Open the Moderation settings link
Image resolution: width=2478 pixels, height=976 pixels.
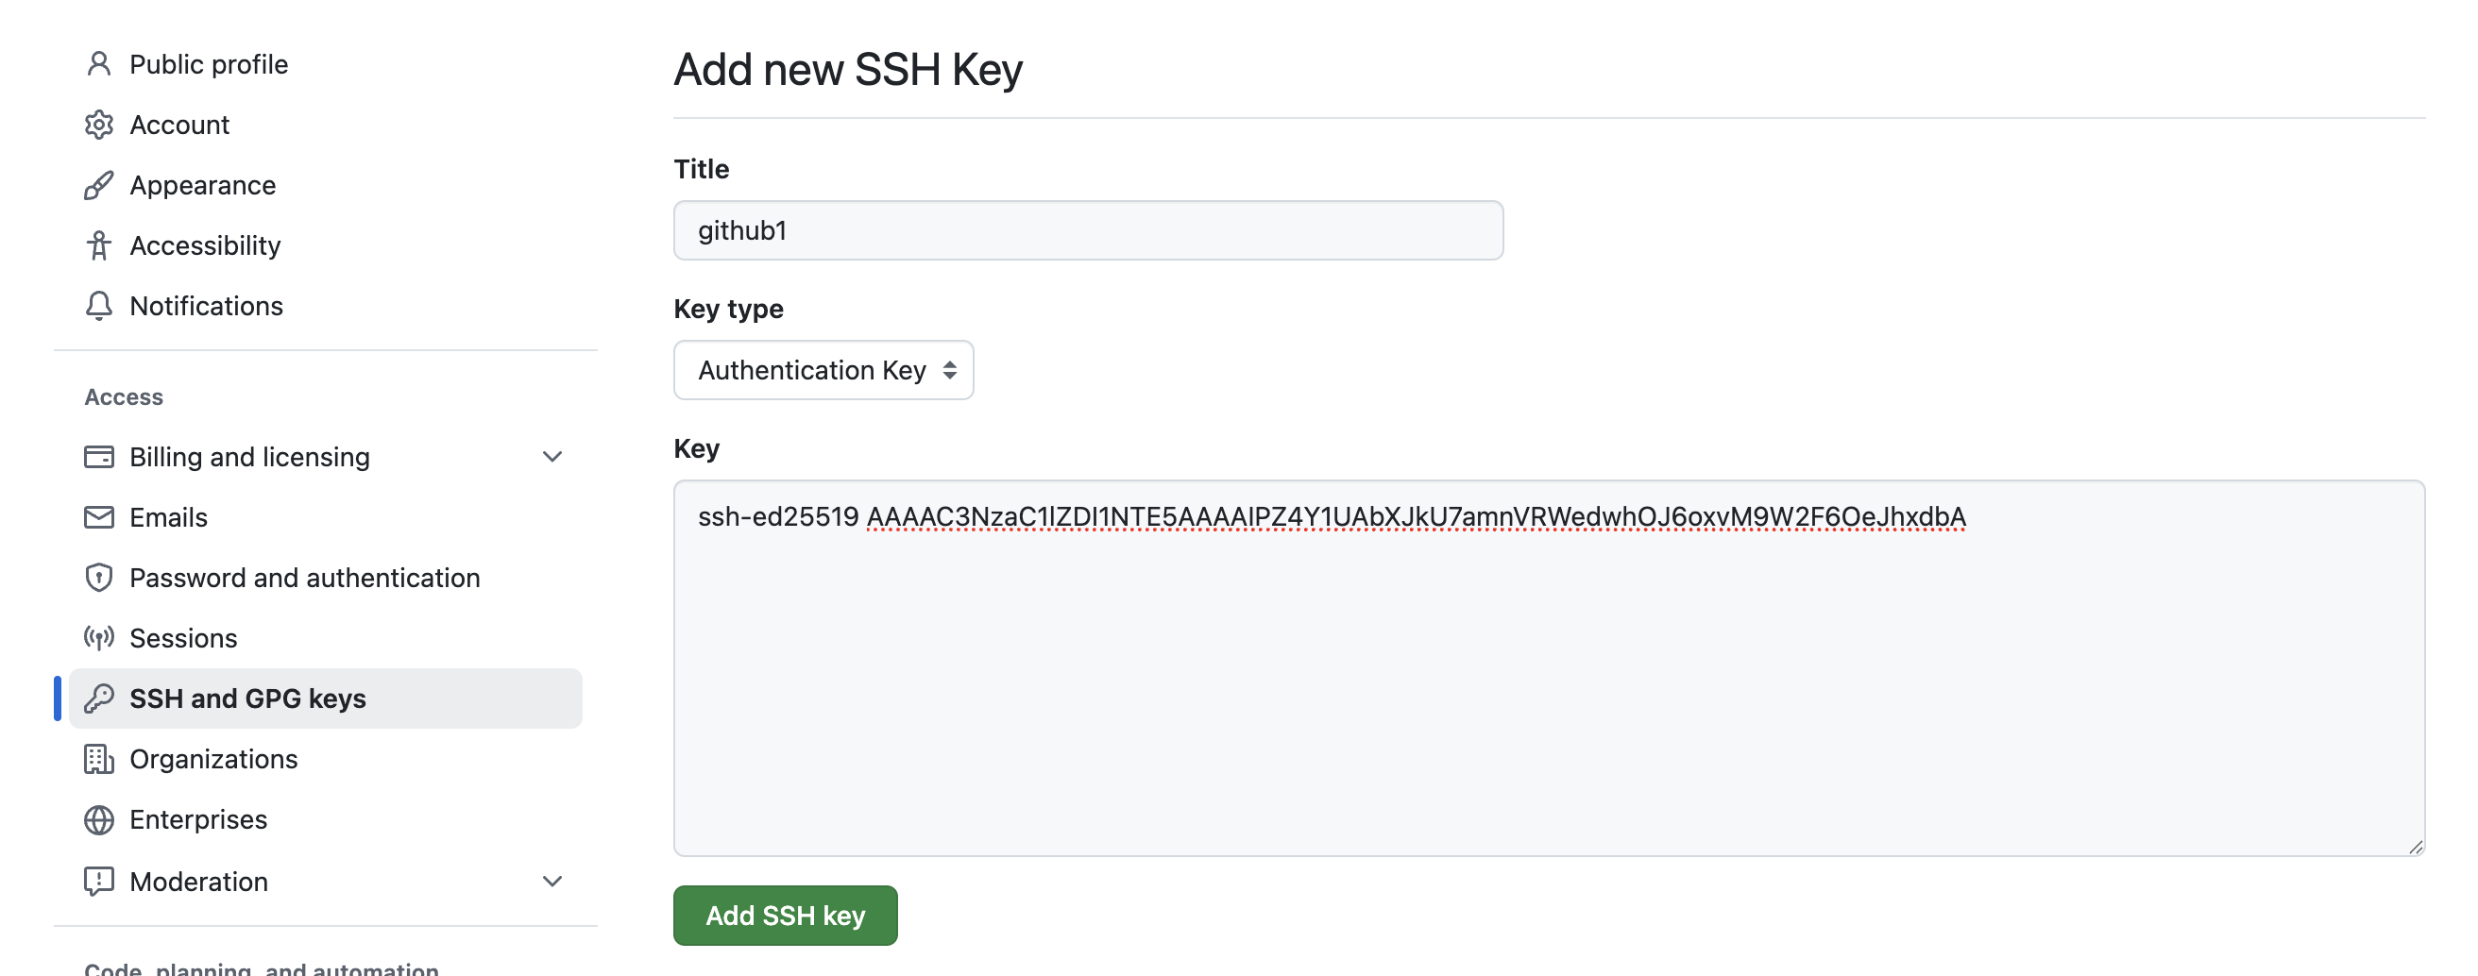click(198, 882)
